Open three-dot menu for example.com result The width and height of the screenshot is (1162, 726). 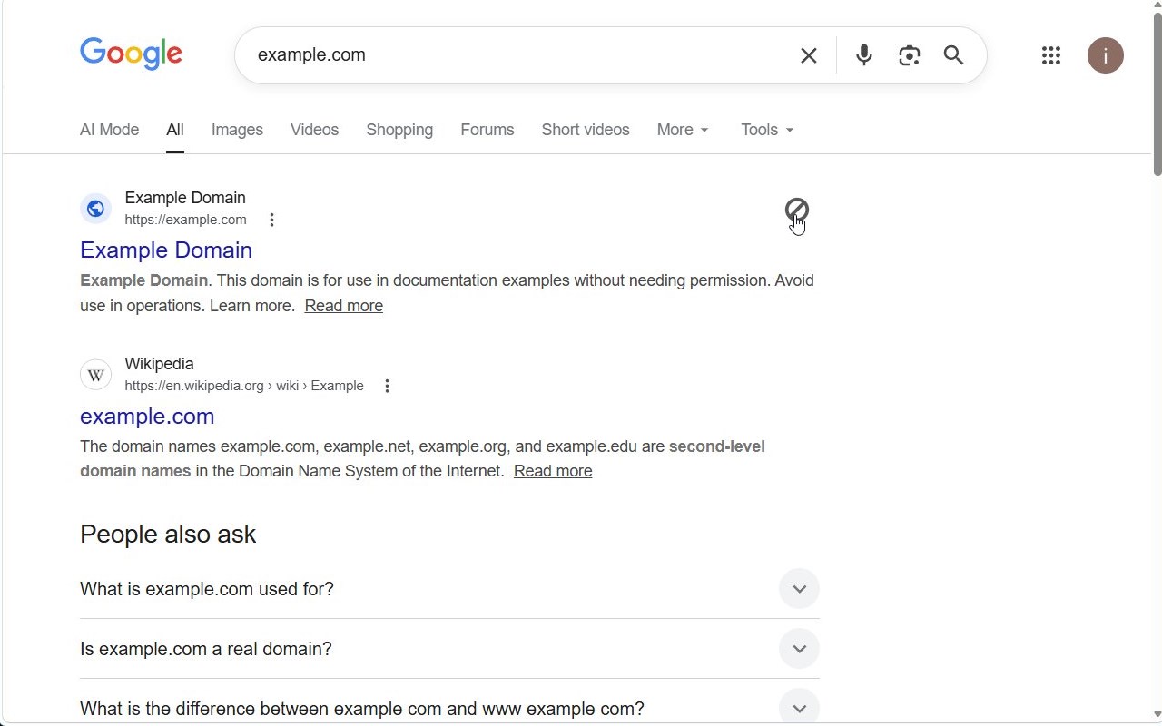click(x=271, y=220)
